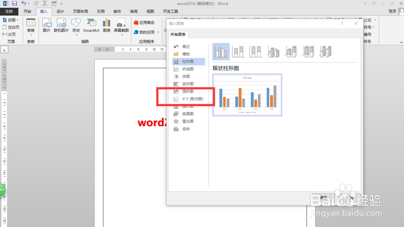Click the Chart (图表) ribbon icon
Viewport: 404px width, 227px height.
pyautogui.click(x=106, y=25)
